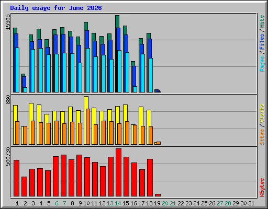Click day 7 weekend label
Screen dimensions: 268x209
coord(64,203)
